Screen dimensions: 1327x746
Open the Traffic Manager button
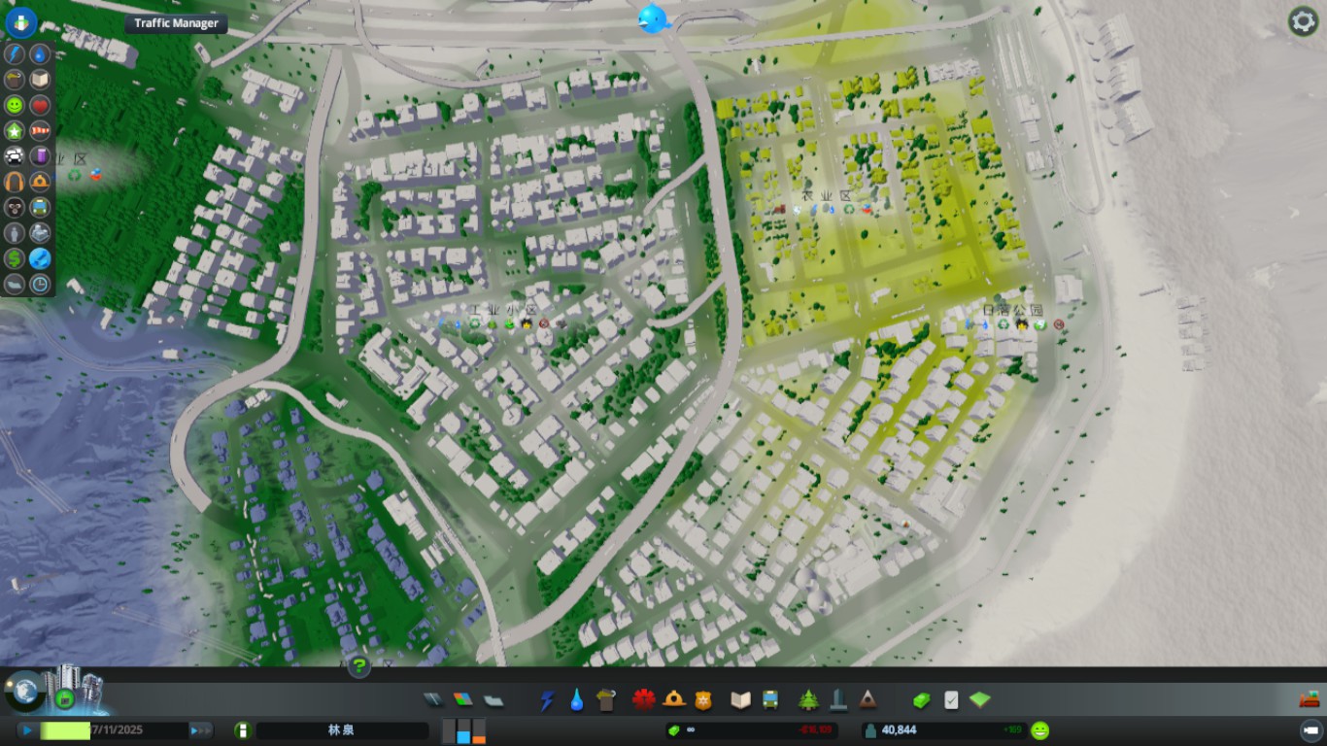pyautogui.click(x=176, y=23)
